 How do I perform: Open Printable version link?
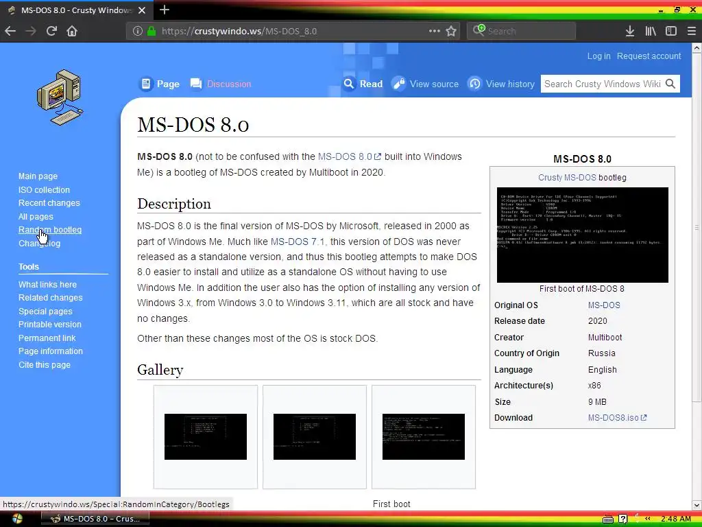point(50,325)
